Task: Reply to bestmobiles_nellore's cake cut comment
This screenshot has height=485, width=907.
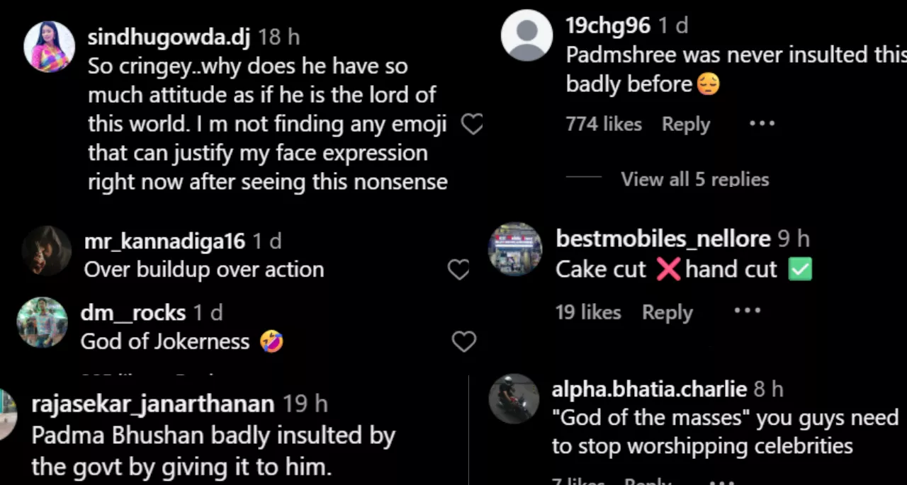Action: click(x=667, y=312)
